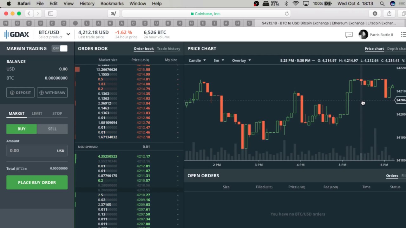Open the Overlay dropdown on chart
Viewport: 406px width, 228px height.
coord(241,60)
